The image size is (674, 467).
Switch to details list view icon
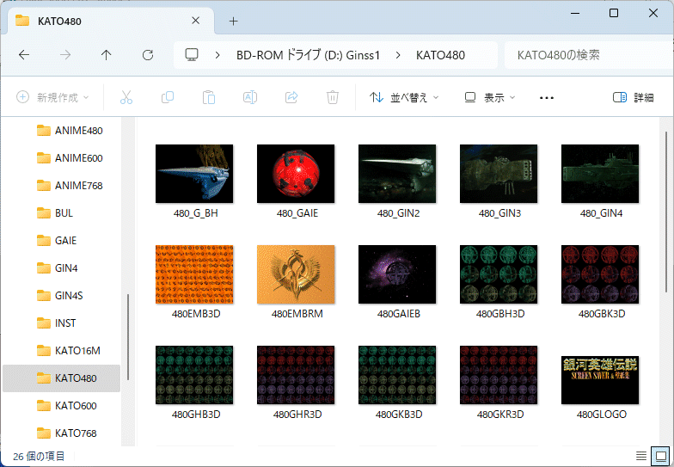click(641, 456)
